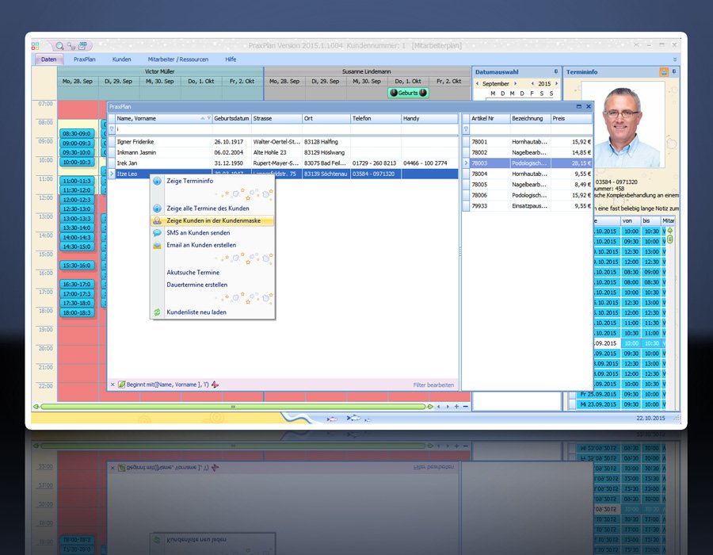
Task: Go to previous year before 2015
Action: [x=532, y=84]
